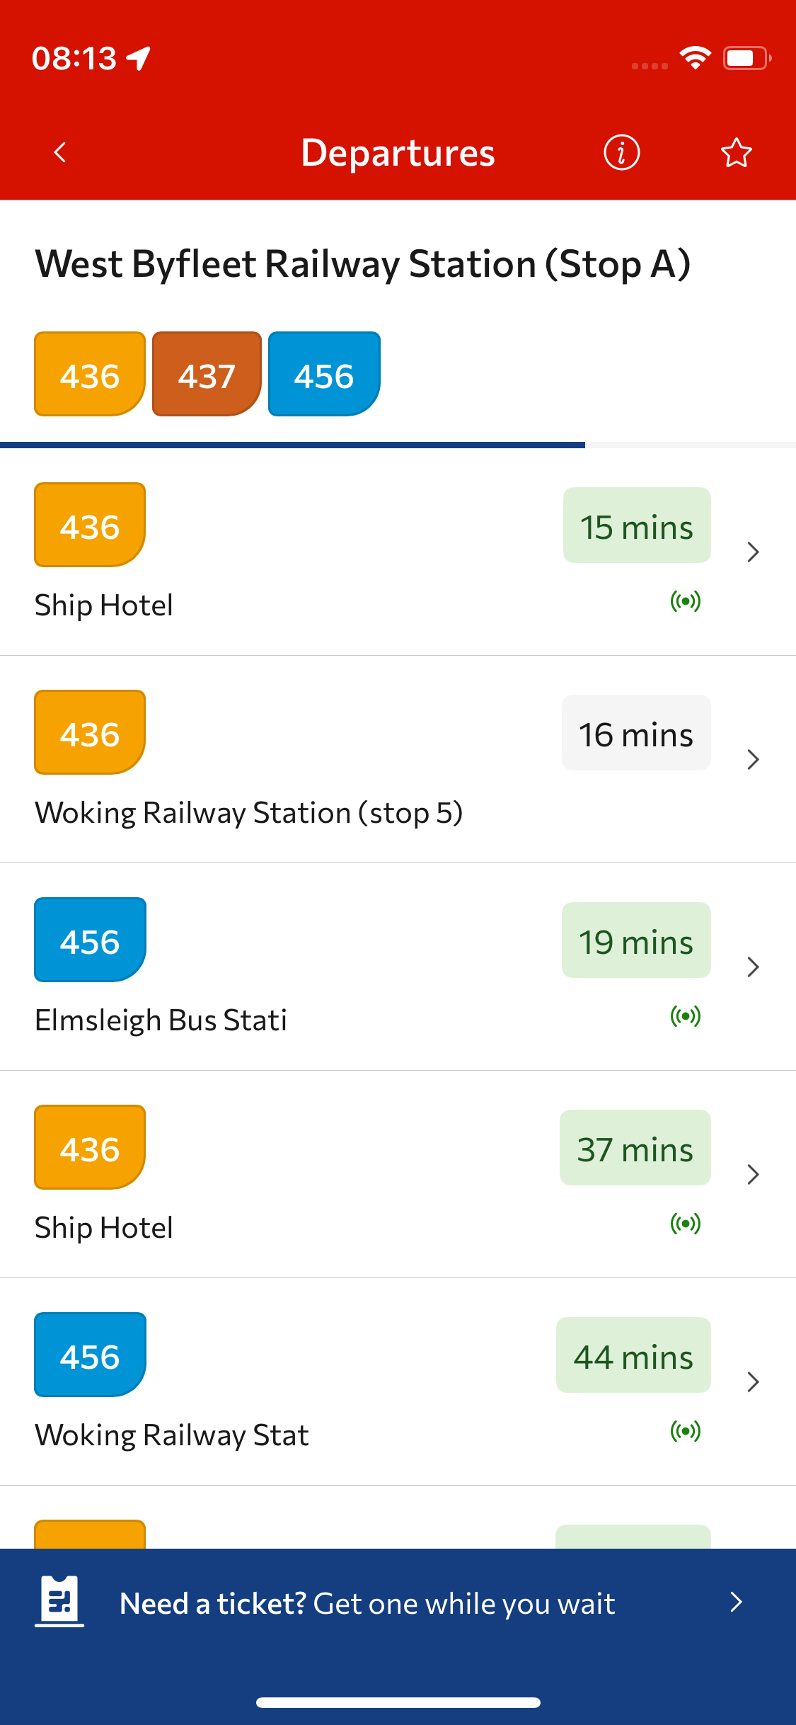Open the 456 Woking Railway Stat departure
Screen dimensions: 796x1725
398,1382
